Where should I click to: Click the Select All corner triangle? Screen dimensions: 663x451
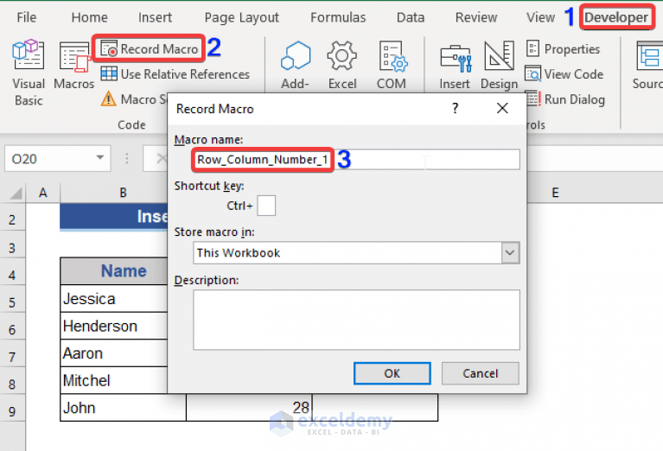16,194
